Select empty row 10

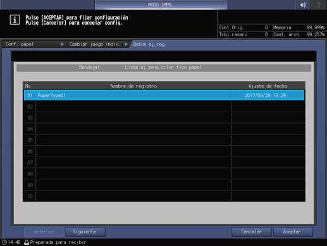164,196
